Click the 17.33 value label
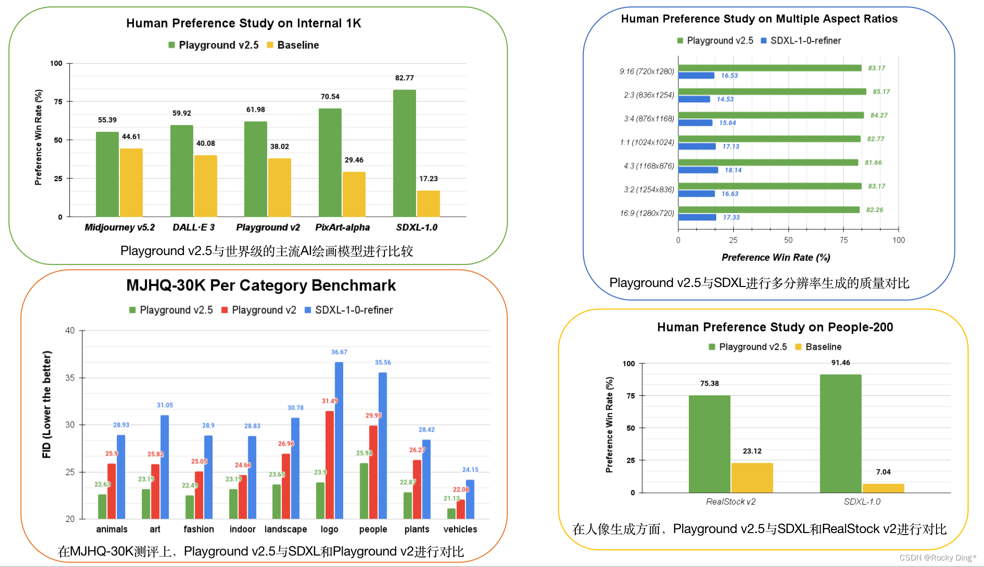Viewport: 984px width, 567px height. pos(731,218)
